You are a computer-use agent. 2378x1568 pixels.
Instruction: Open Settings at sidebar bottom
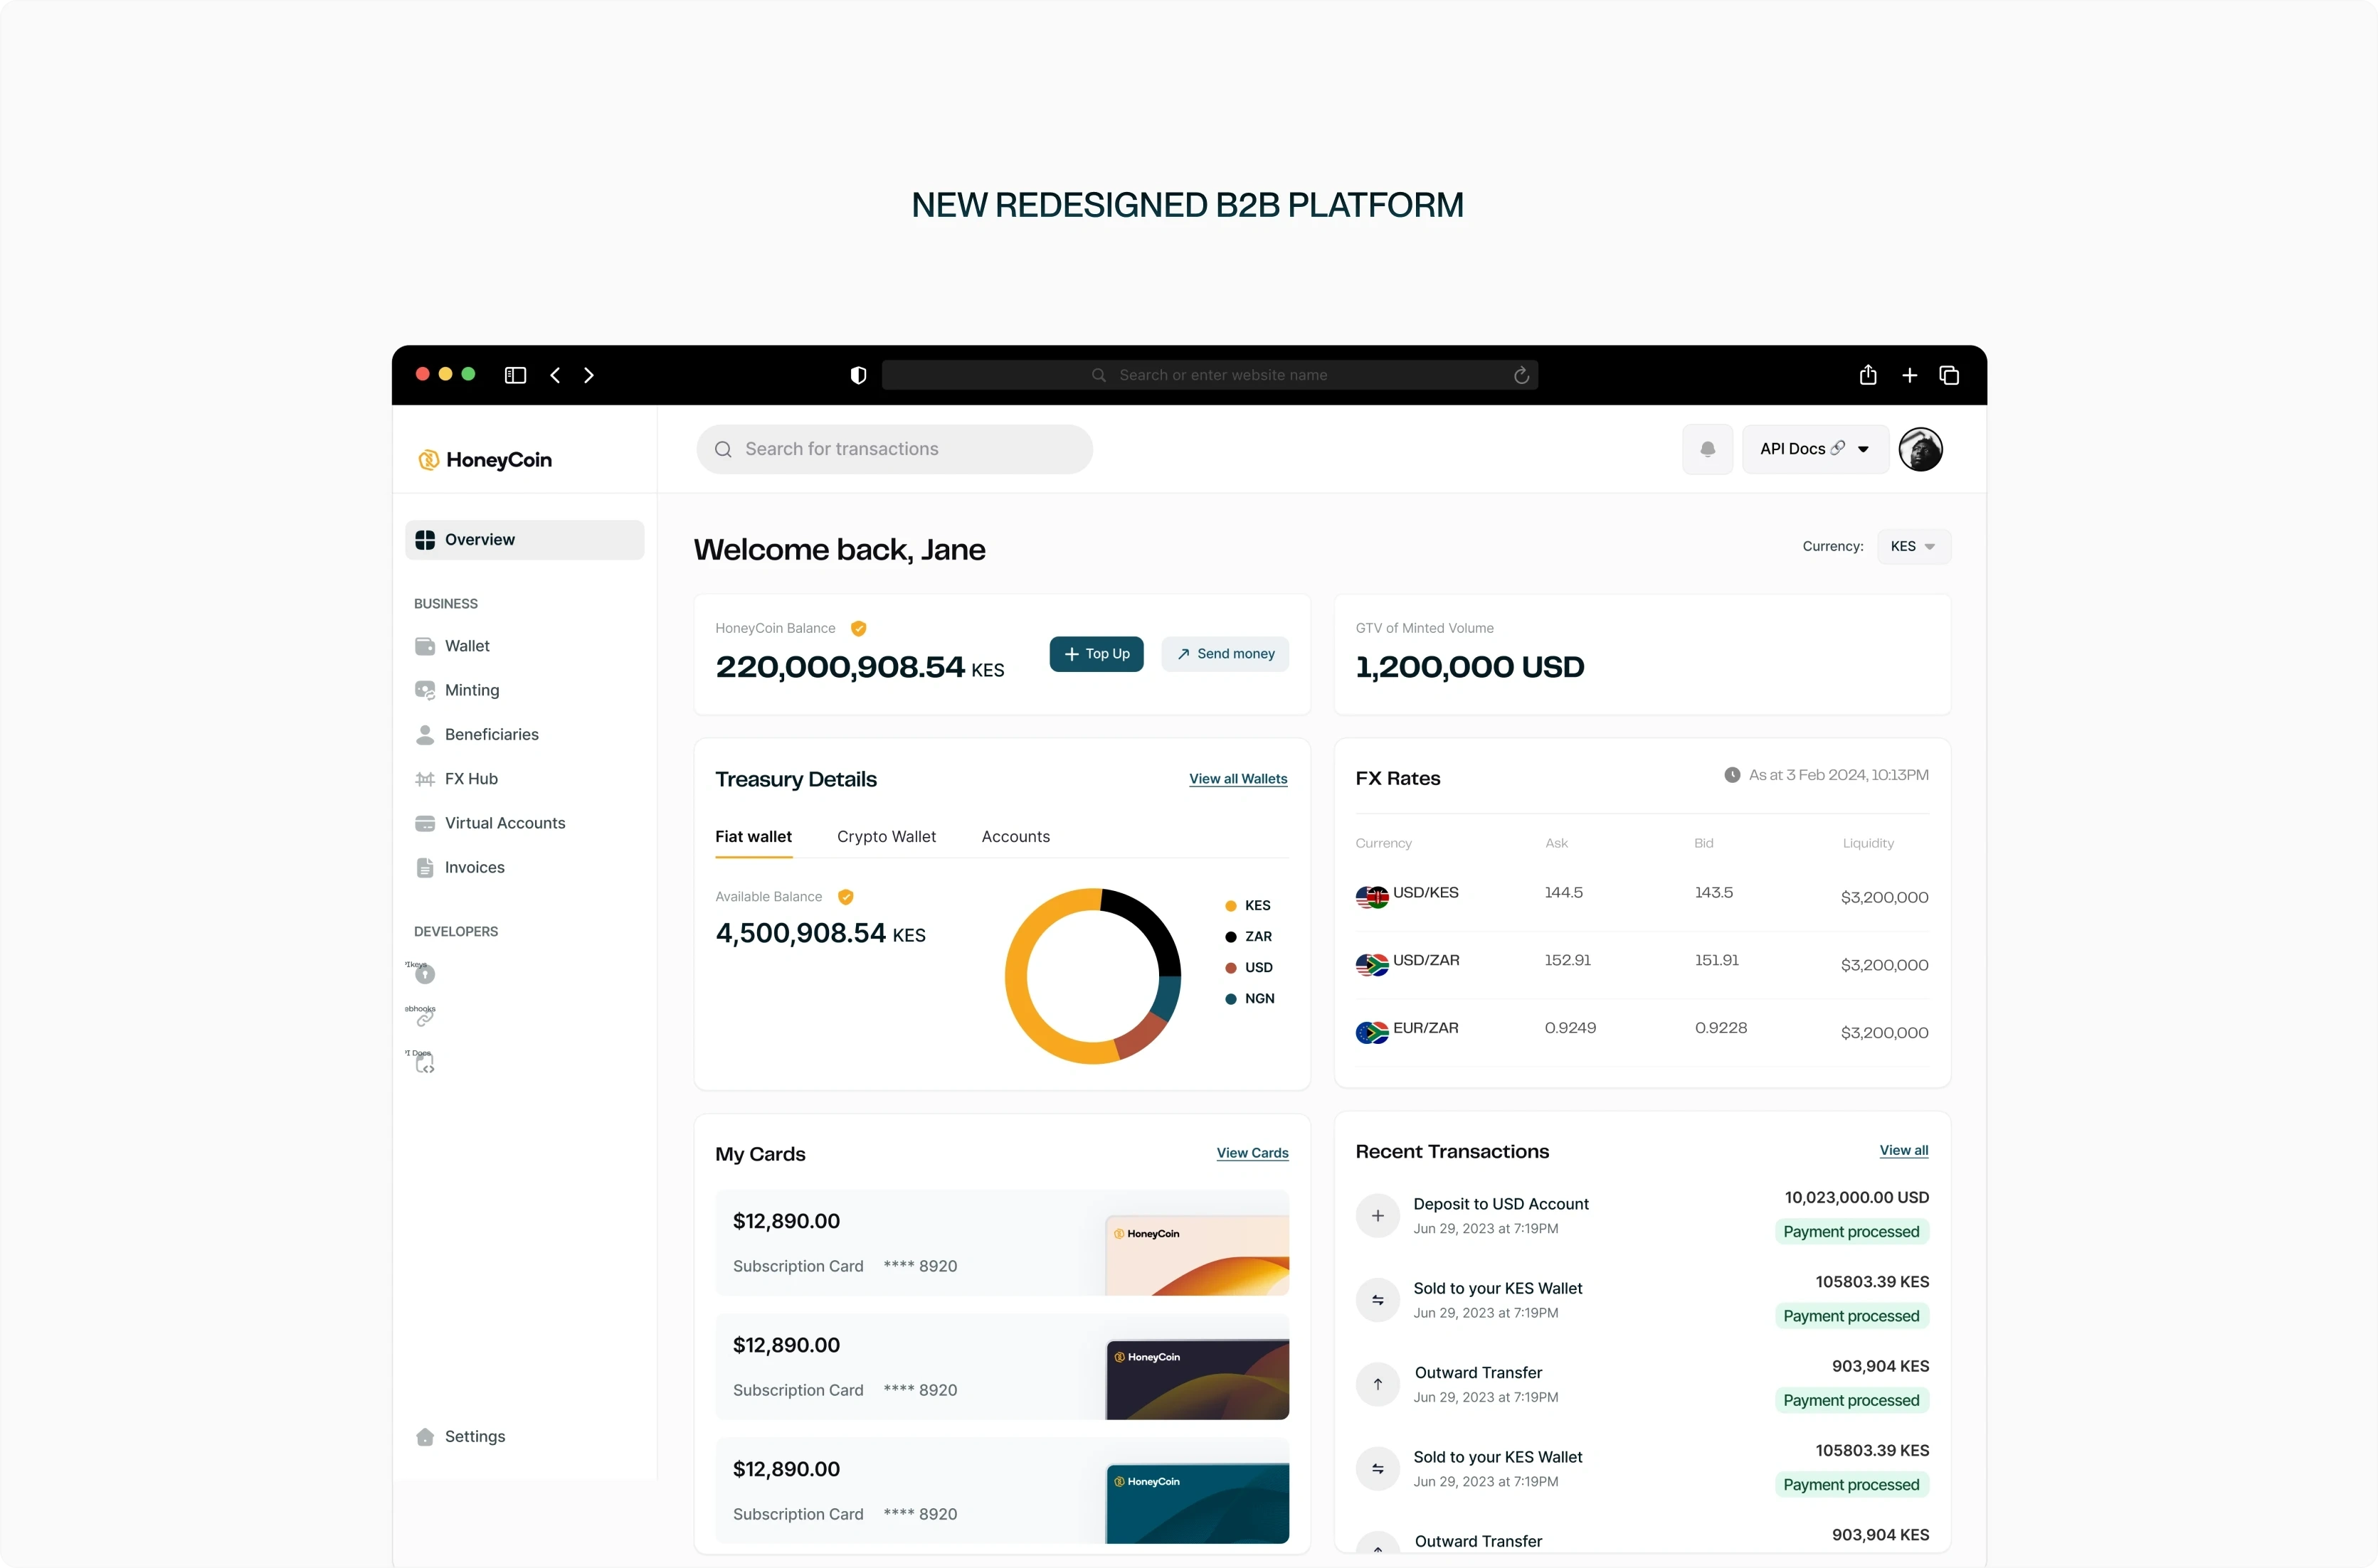(474, 1436)
